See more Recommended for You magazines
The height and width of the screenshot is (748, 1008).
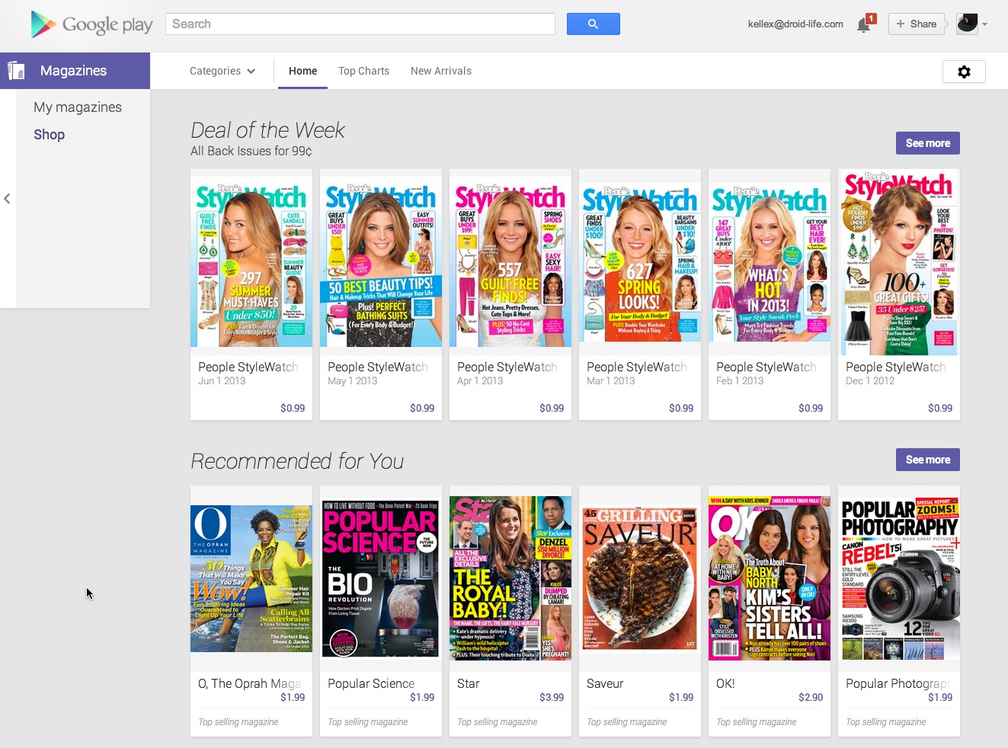coord(927,460)
